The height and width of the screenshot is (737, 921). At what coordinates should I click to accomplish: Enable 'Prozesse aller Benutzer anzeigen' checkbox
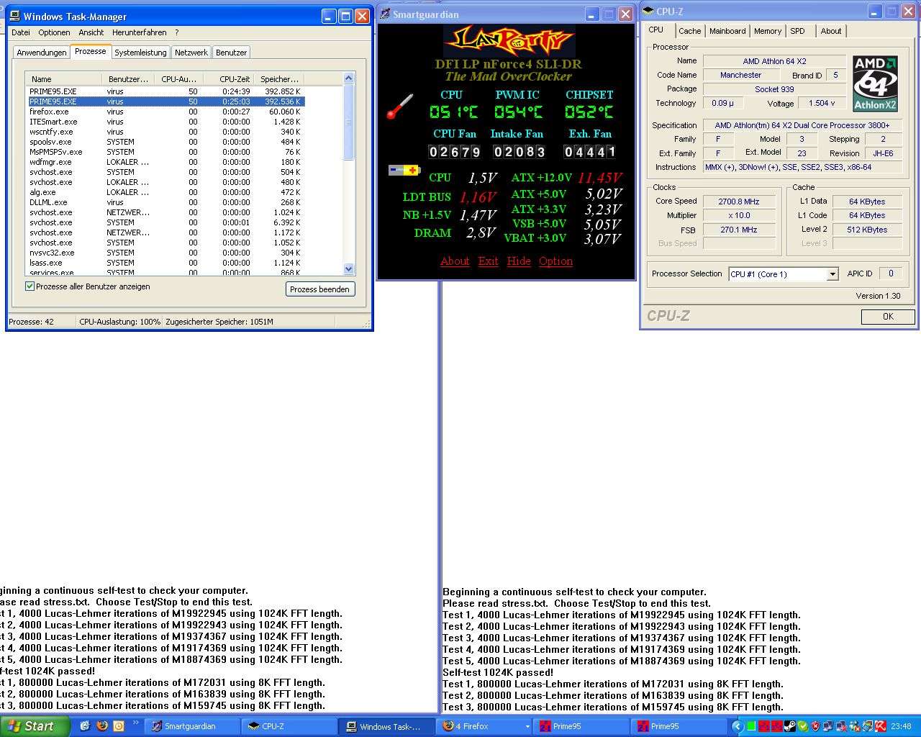coord(30,286)
